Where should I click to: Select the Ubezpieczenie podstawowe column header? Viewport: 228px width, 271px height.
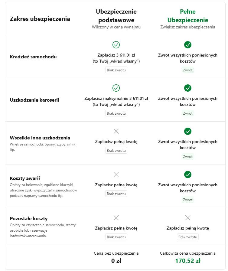116,16
